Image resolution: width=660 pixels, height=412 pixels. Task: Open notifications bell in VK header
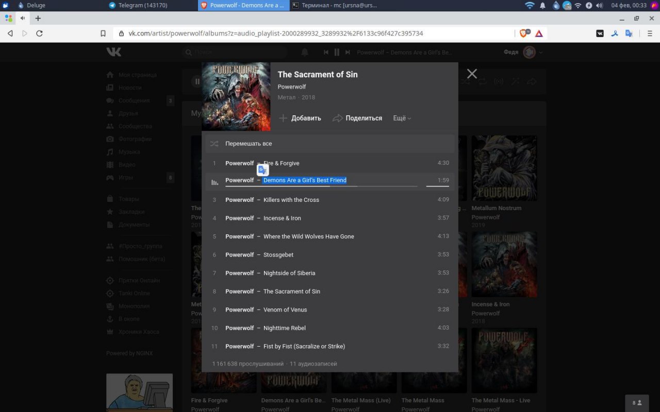(305, 52)
